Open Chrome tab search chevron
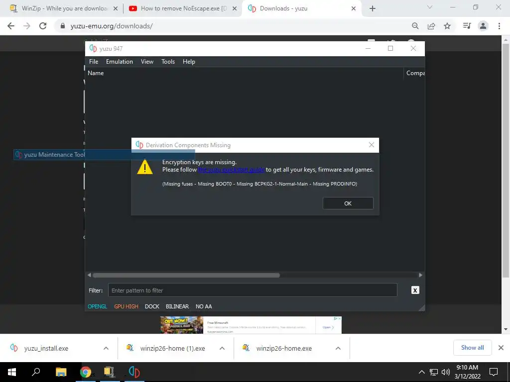Viewport: 510px width, 382px height. (x=430, y=7)
